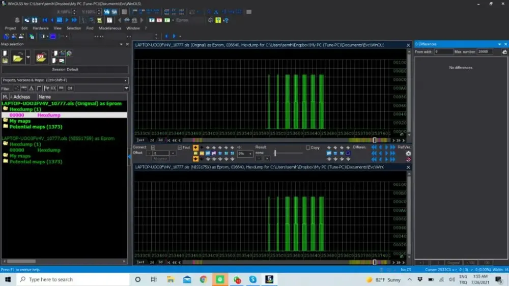The image size is (509, 286).
Task: Toggle the Connect checkbox
Action: (153, 148)
